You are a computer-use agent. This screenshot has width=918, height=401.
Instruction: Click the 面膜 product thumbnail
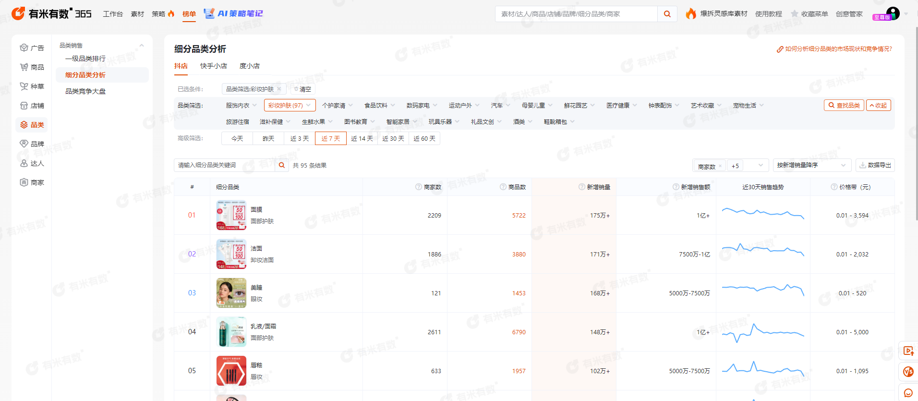(x=231, y=215)
